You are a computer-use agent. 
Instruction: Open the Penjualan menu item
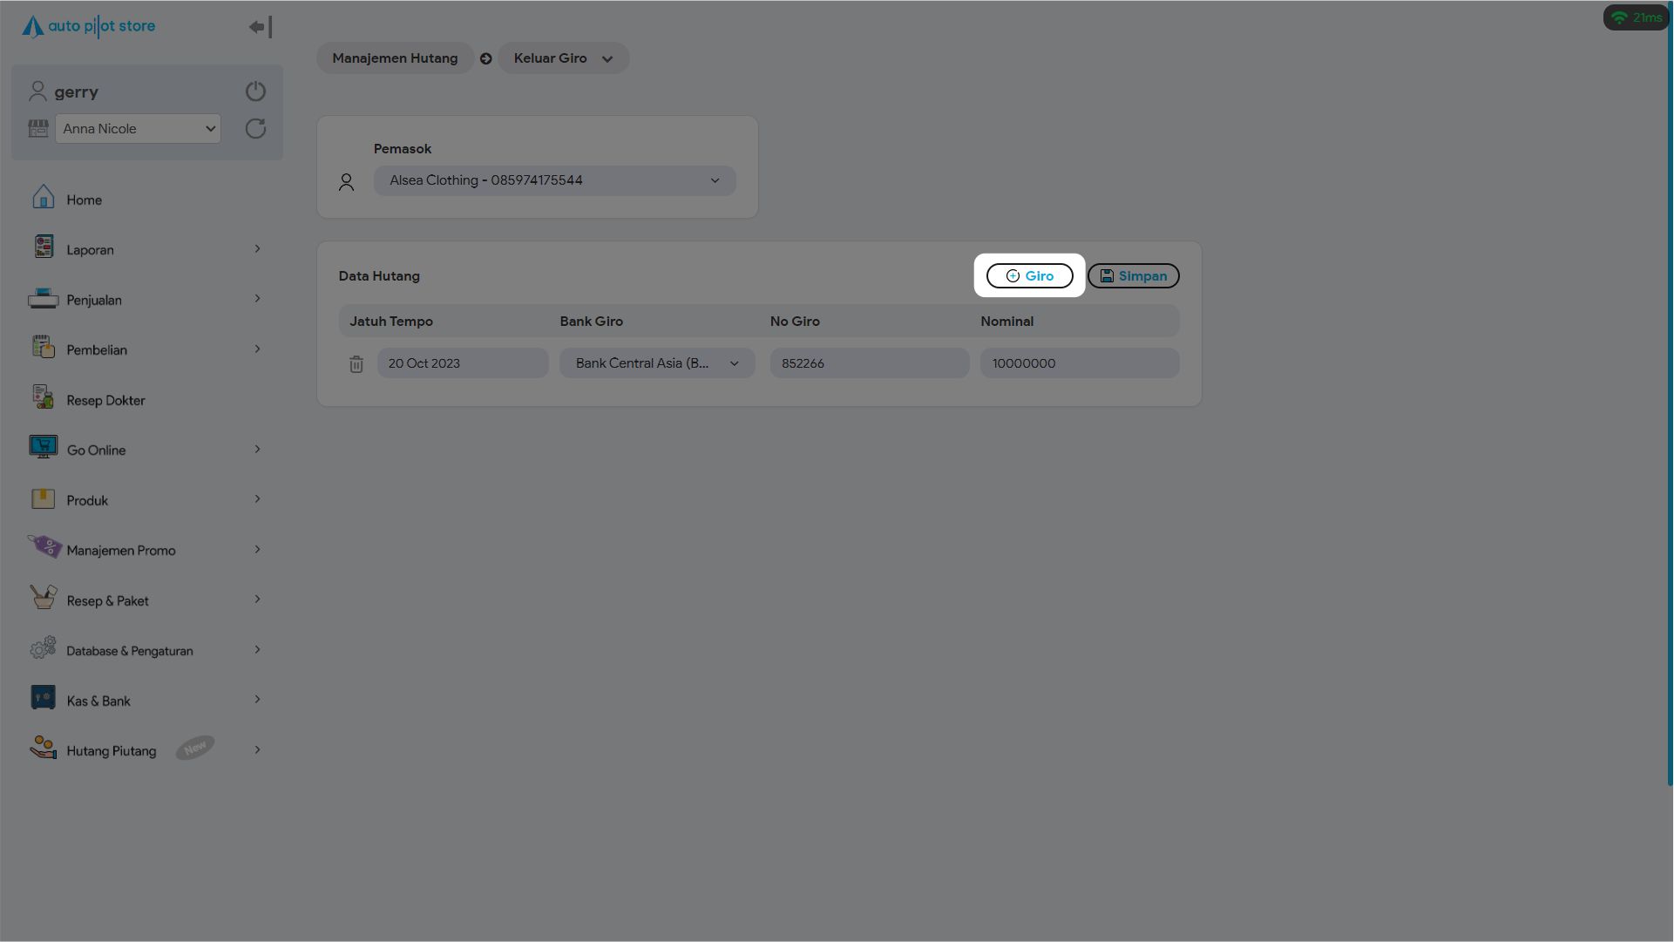[94, 301]
